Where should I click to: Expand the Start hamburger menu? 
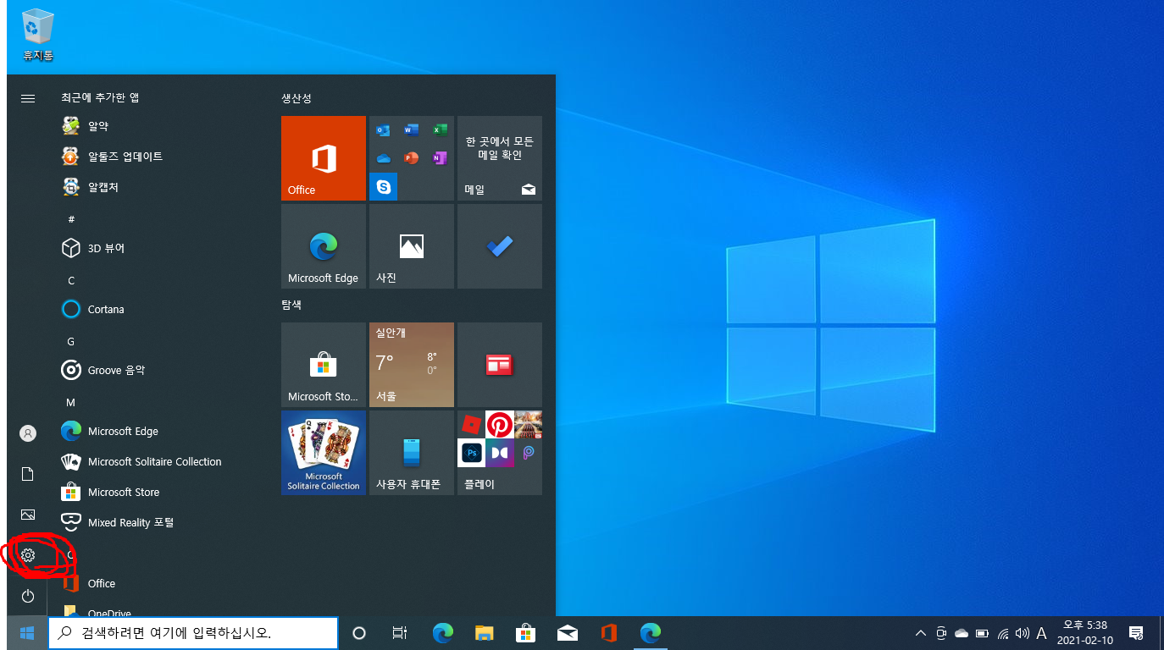(28, 98)
